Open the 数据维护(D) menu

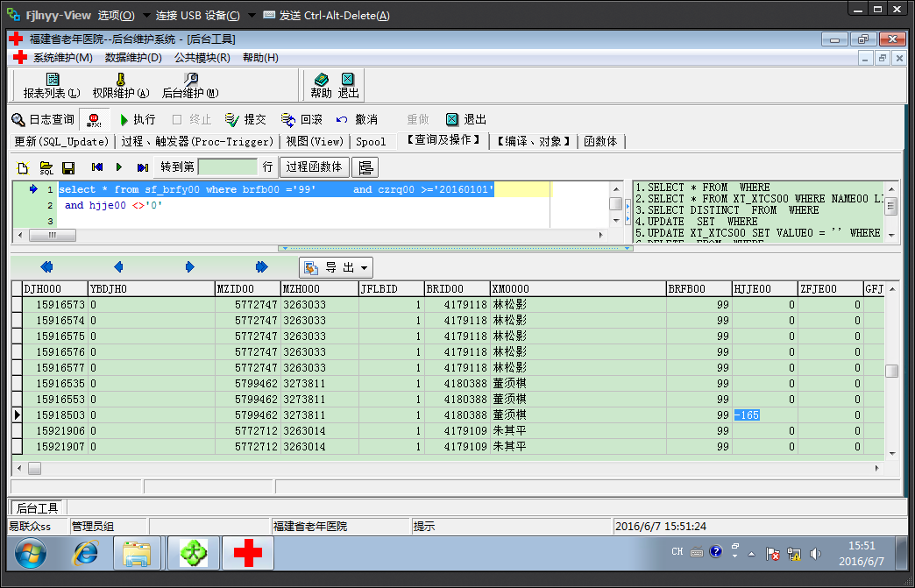tap(133, 58)
